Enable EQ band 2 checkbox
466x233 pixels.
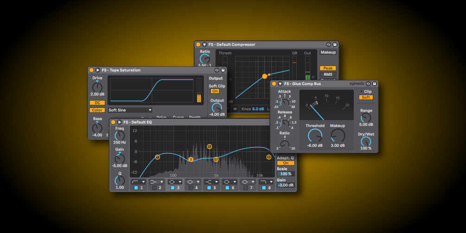click(154, 188)
